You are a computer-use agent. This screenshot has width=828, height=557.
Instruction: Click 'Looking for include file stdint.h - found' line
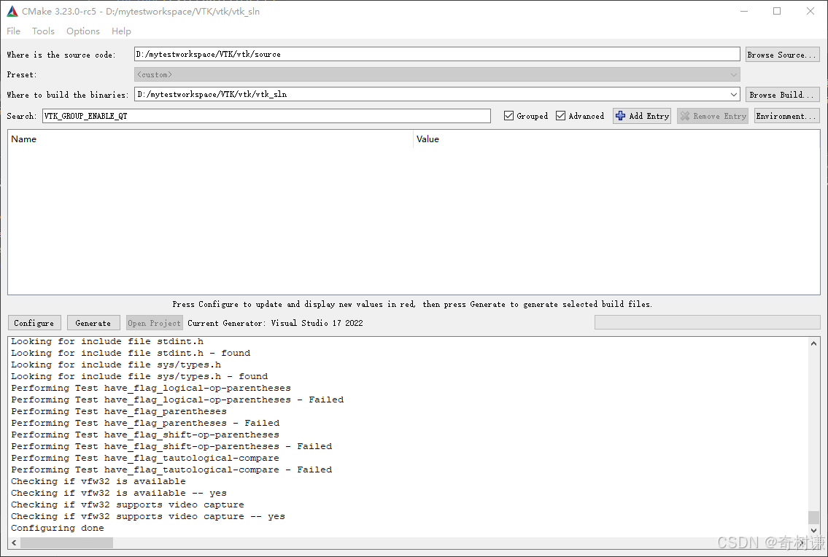pos(131,353)
